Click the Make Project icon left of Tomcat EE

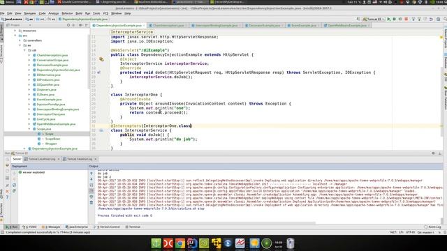tap(358, 19)
